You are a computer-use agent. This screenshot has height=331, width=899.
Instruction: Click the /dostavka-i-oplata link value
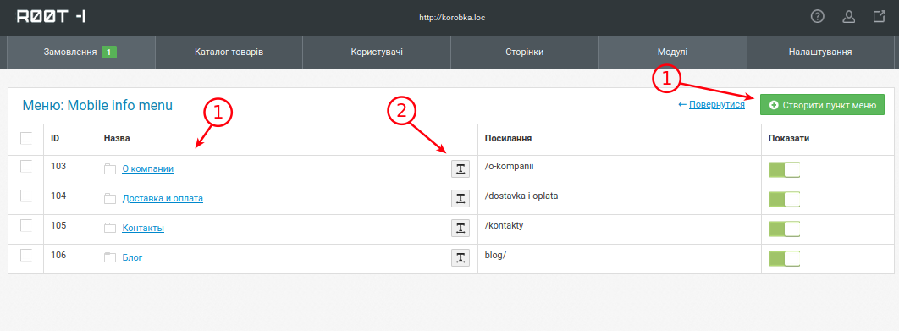coord(521,196)
